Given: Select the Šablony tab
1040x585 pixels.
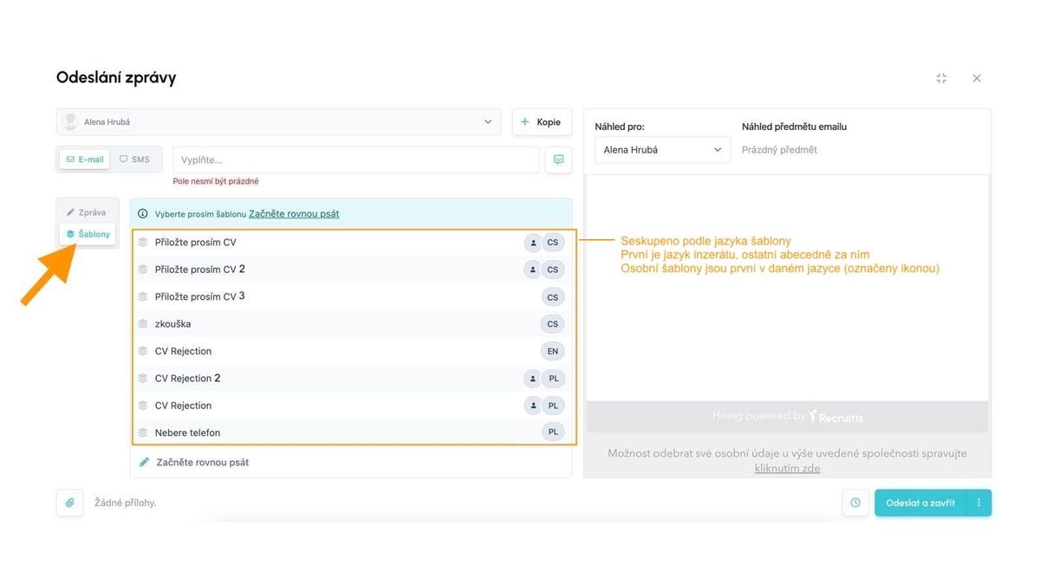Looking at the screenshot, I should pos(88,234).
